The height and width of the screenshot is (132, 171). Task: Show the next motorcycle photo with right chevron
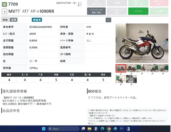(165, 43)
